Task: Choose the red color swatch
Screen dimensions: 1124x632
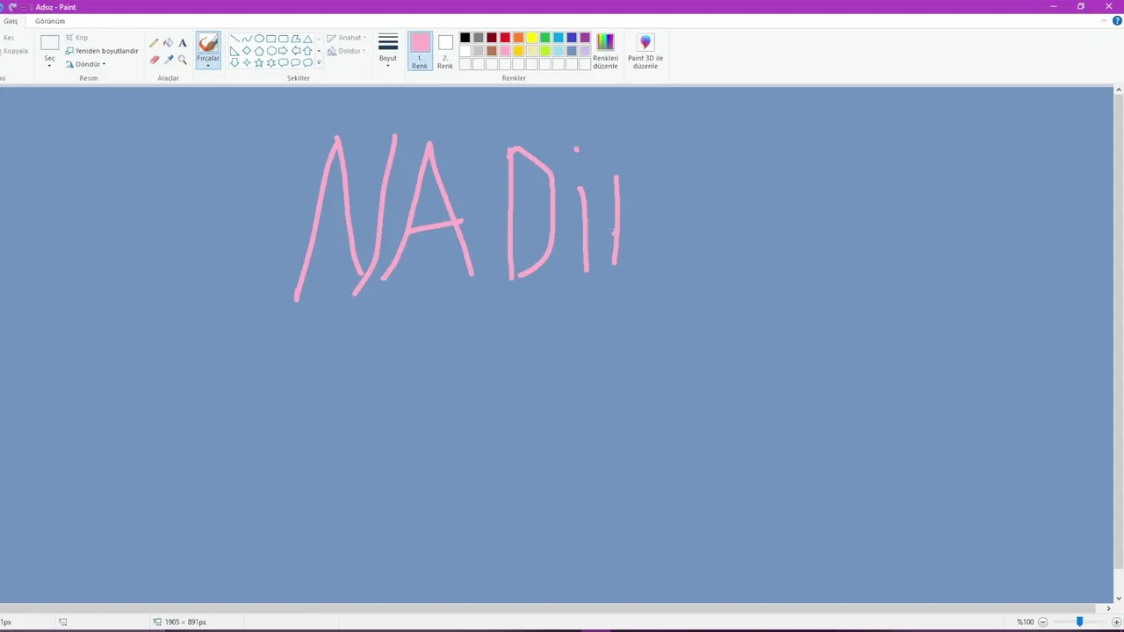Action: (505, 38)
